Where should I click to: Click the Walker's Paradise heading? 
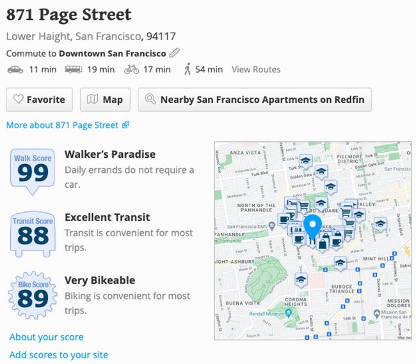(110, 154)
